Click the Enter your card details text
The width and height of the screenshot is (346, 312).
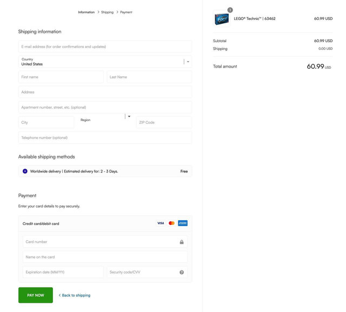(49, 206)
